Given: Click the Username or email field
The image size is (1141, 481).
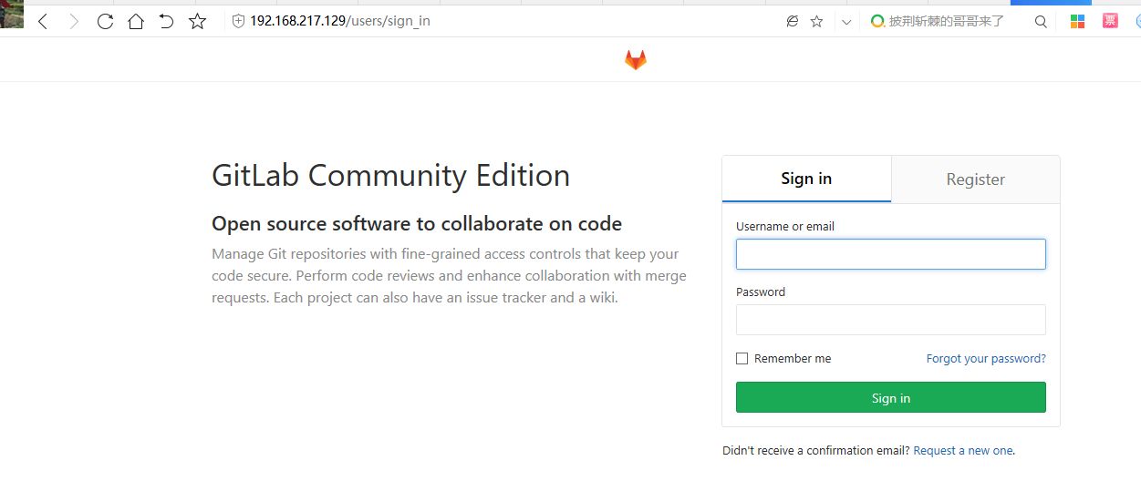Looking at the screenshot, I should click(x=891, y=254).
